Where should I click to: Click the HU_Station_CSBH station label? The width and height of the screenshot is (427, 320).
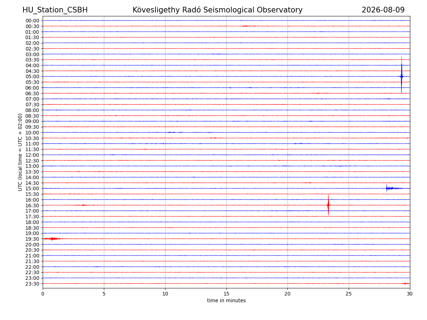(55, 10)
